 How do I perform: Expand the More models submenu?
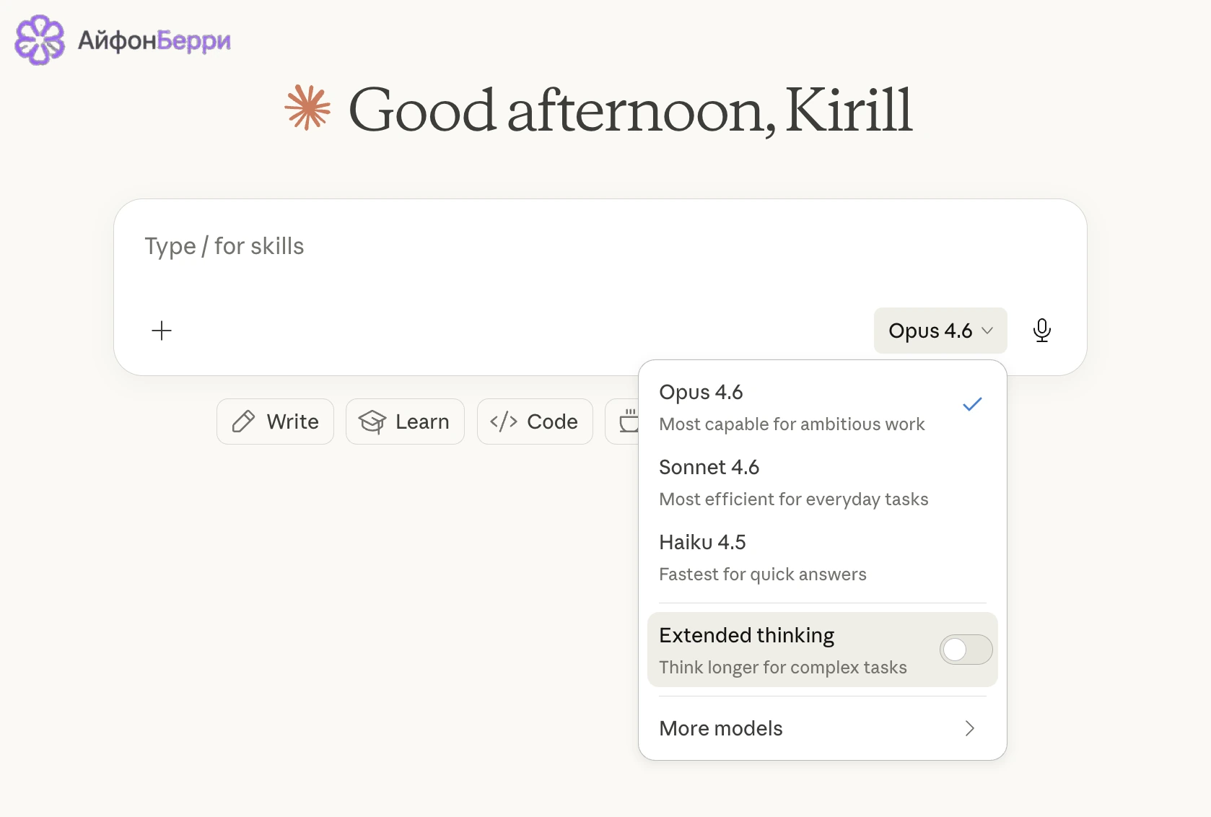point(822,728)
